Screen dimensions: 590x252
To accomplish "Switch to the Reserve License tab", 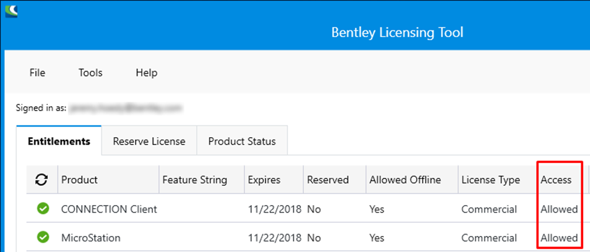I will pyautogui.click(x=149, y=141).
